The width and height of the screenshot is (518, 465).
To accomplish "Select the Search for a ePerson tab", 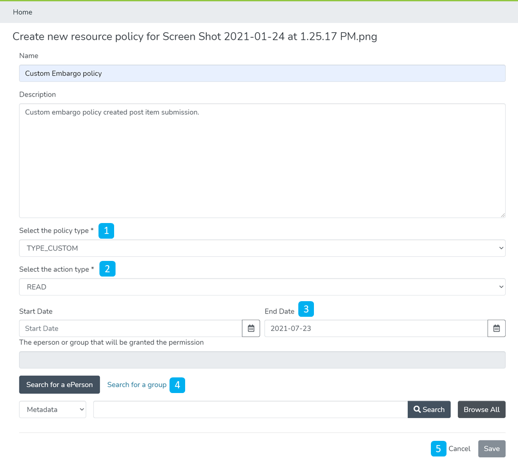I will pyautogui.click(x=60, y=385).
